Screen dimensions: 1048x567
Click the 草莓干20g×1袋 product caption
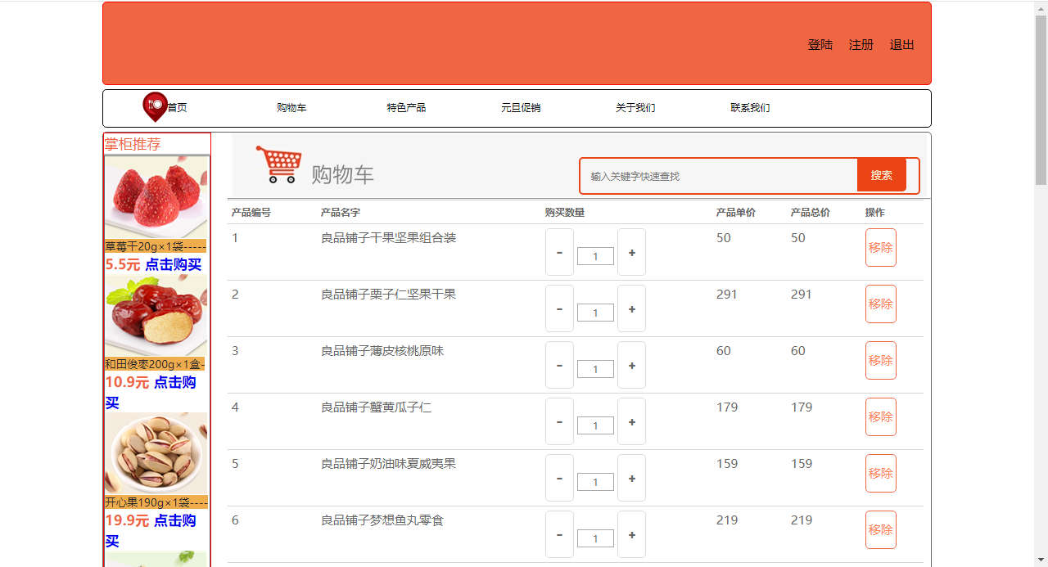(x=156, y=246)
